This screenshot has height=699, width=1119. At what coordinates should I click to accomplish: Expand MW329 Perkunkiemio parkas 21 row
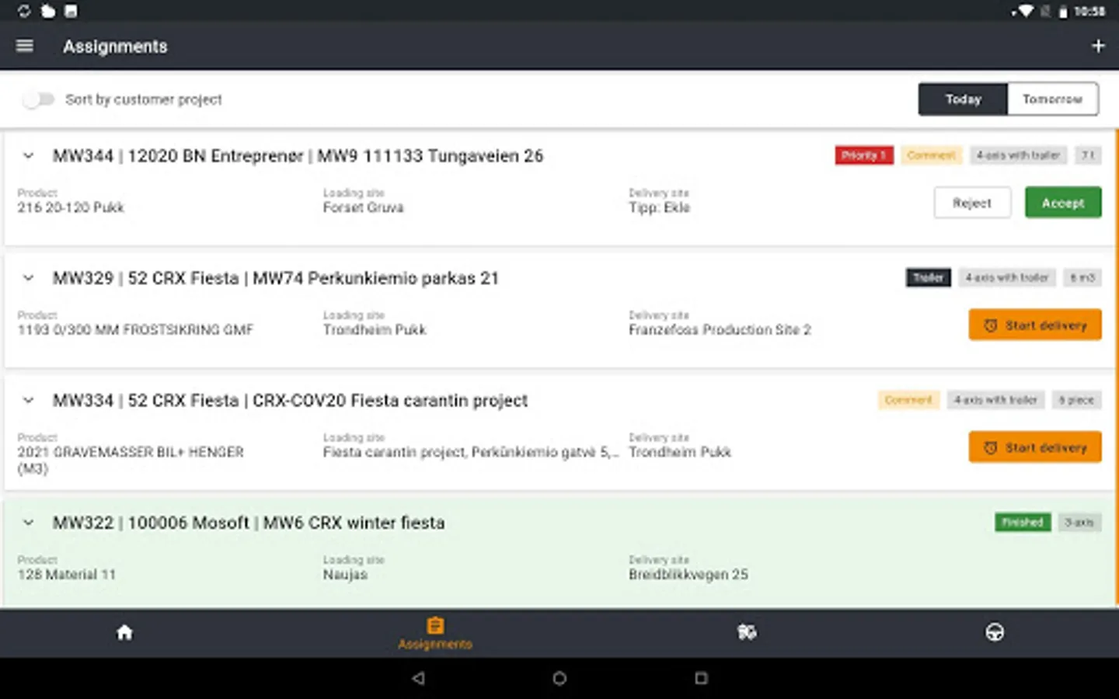pyautogui.click(x=28, y=278)
